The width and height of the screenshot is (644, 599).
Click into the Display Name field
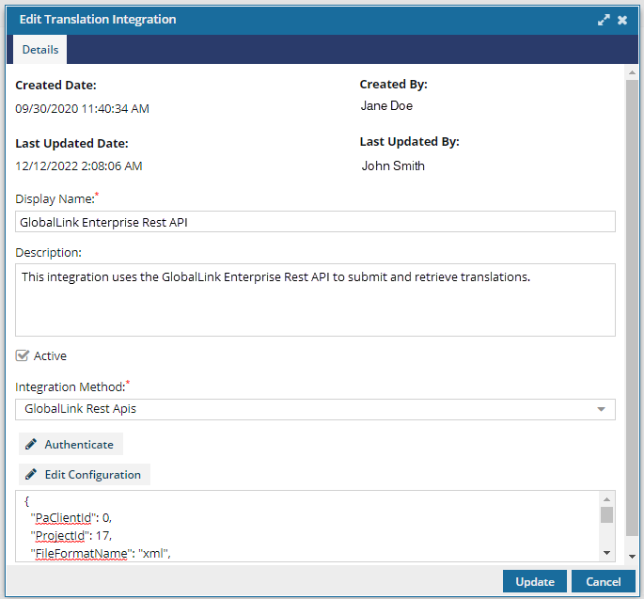click(315, 222)
